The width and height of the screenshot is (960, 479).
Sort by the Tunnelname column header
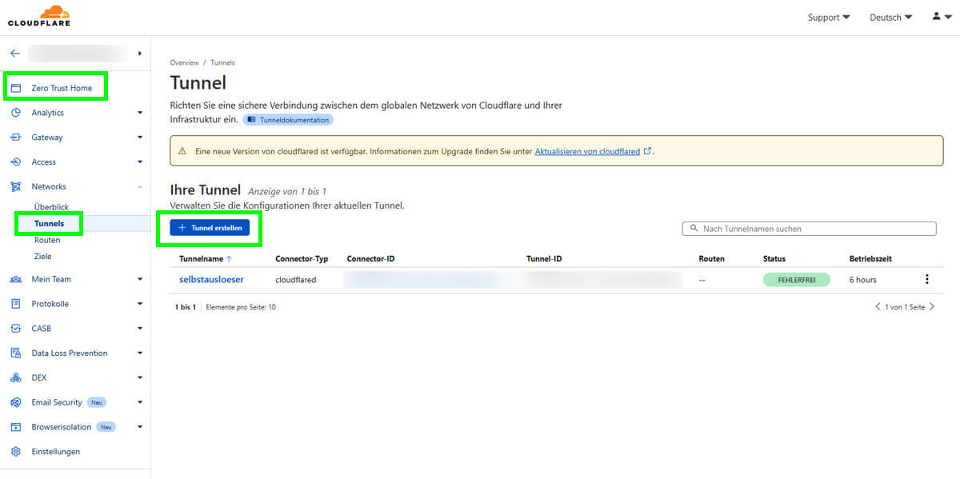tap(206, 259)
